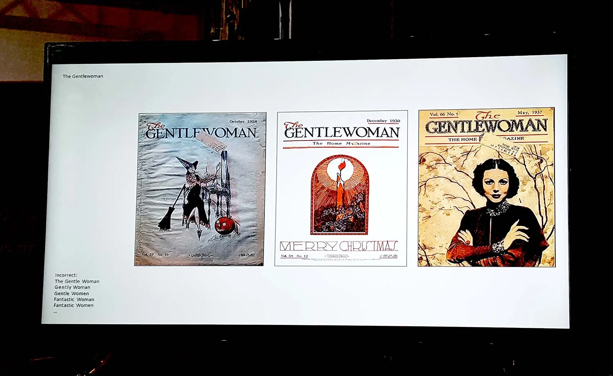Click the text 'Gently Woman'
This screenshot has width=613, height=376.
tap(72, 287)
